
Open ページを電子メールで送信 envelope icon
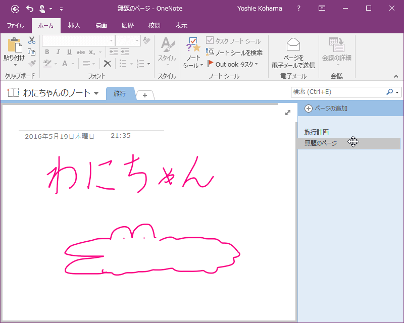(x=293, y=44)
